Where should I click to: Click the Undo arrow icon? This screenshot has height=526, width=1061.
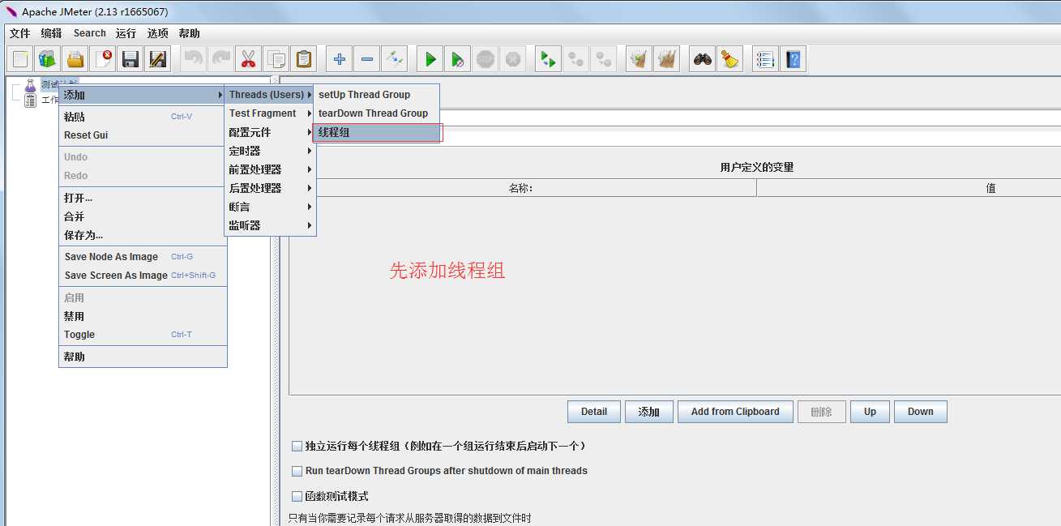click(x=193, y=59)
